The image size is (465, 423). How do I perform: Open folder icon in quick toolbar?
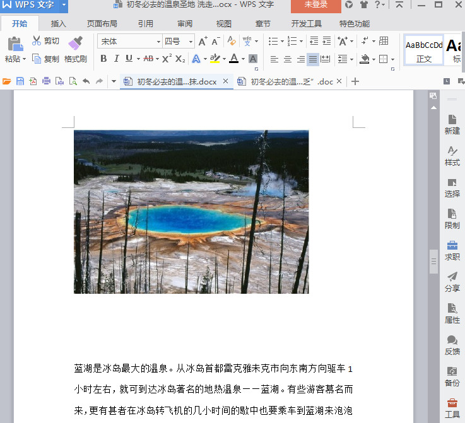coord(6,81)
